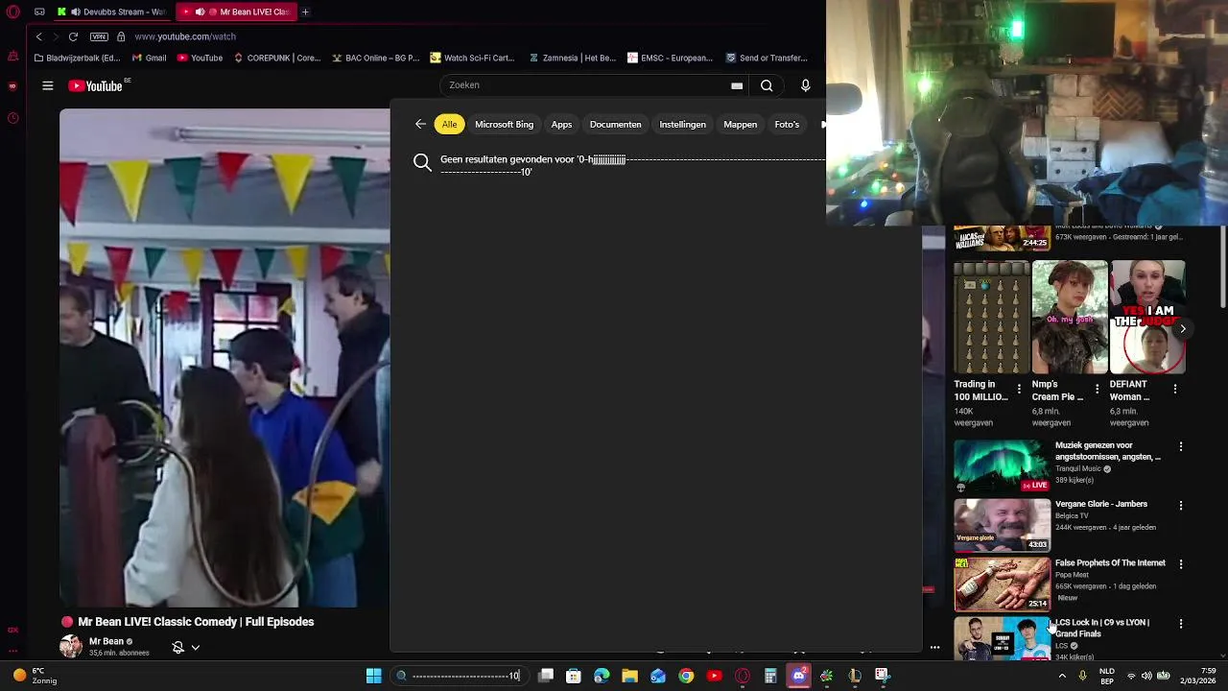Viewport: 1228px width, 691px height.
Task: Open options for DEFIANT Woman short
Action: pyautogui.click(x=1175, y=389)
